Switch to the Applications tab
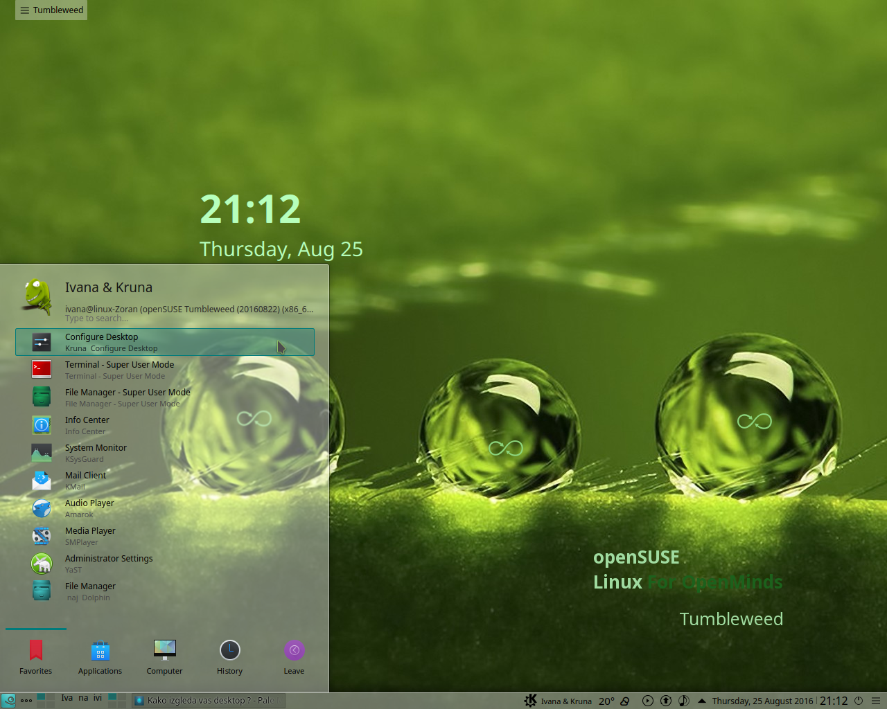887x709 pixels. (x=100, y=657)
